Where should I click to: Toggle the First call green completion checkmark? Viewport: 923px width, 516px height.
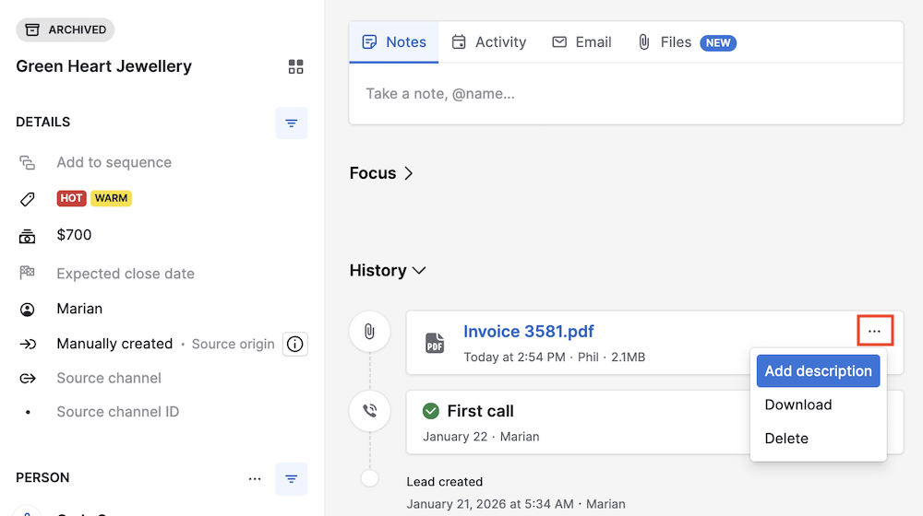tap(430, 411)
